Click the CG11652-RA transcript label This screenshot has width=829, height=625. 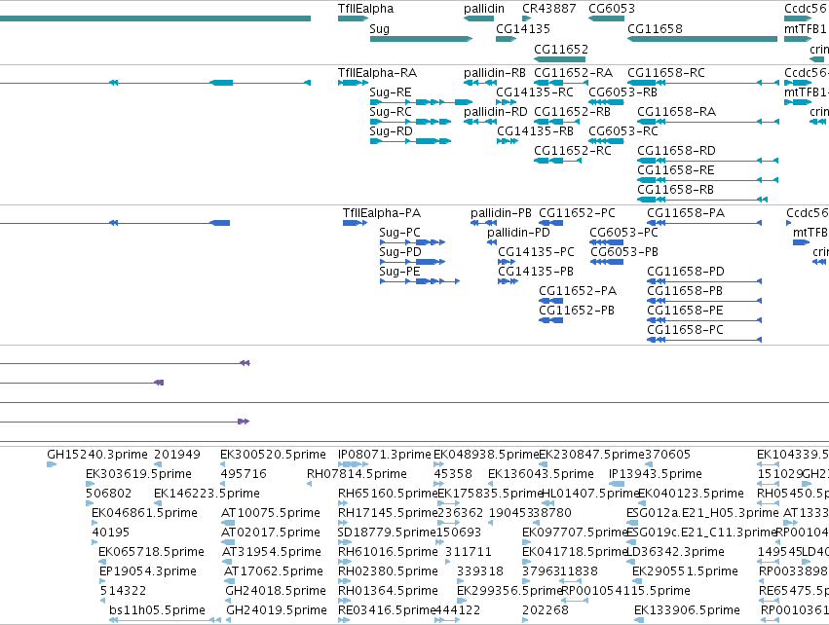573,73
